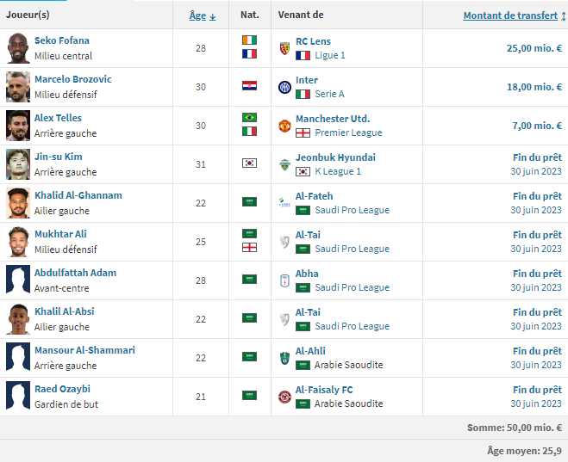The width and height of the screenshot is (568, 462).
Task: Click the Inter Milan club crest icon
Action: pos(284,87)
